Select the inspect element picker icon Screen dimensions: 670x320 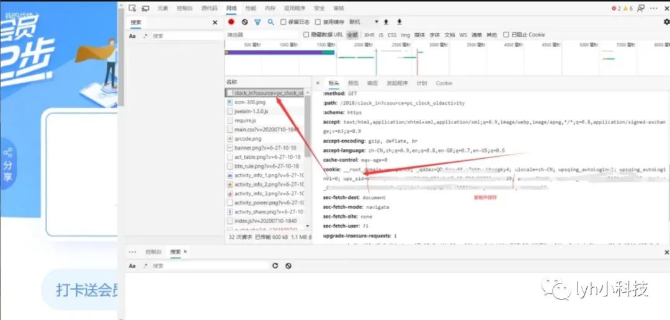pos(133,9)
